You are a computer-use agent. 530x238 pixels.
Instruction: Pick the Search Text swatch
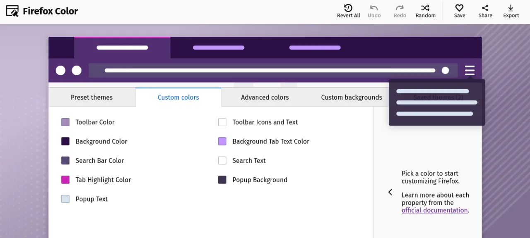222,161
